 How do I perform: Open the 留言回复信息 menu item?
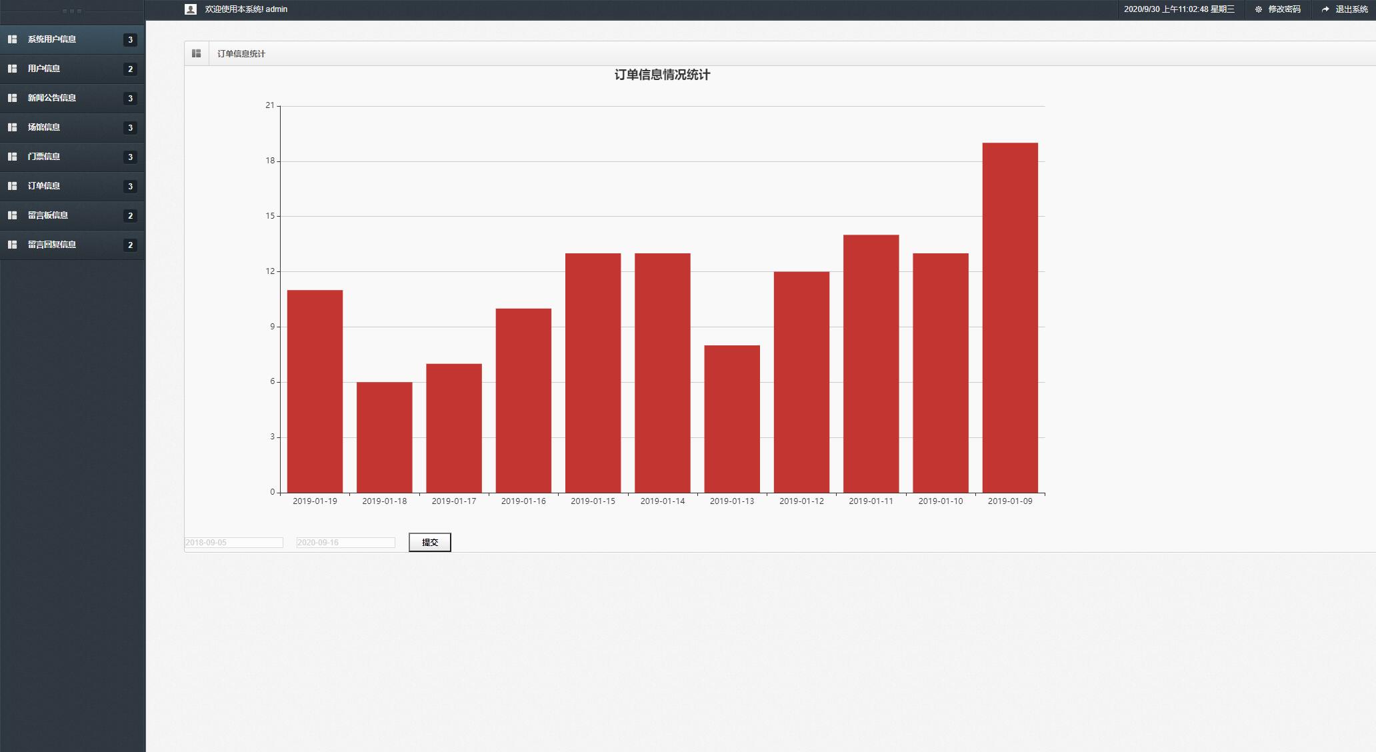tap(52, 245)
